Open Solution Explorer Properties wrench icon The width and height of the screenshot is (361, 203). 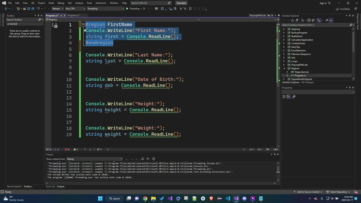coord(327,20)
